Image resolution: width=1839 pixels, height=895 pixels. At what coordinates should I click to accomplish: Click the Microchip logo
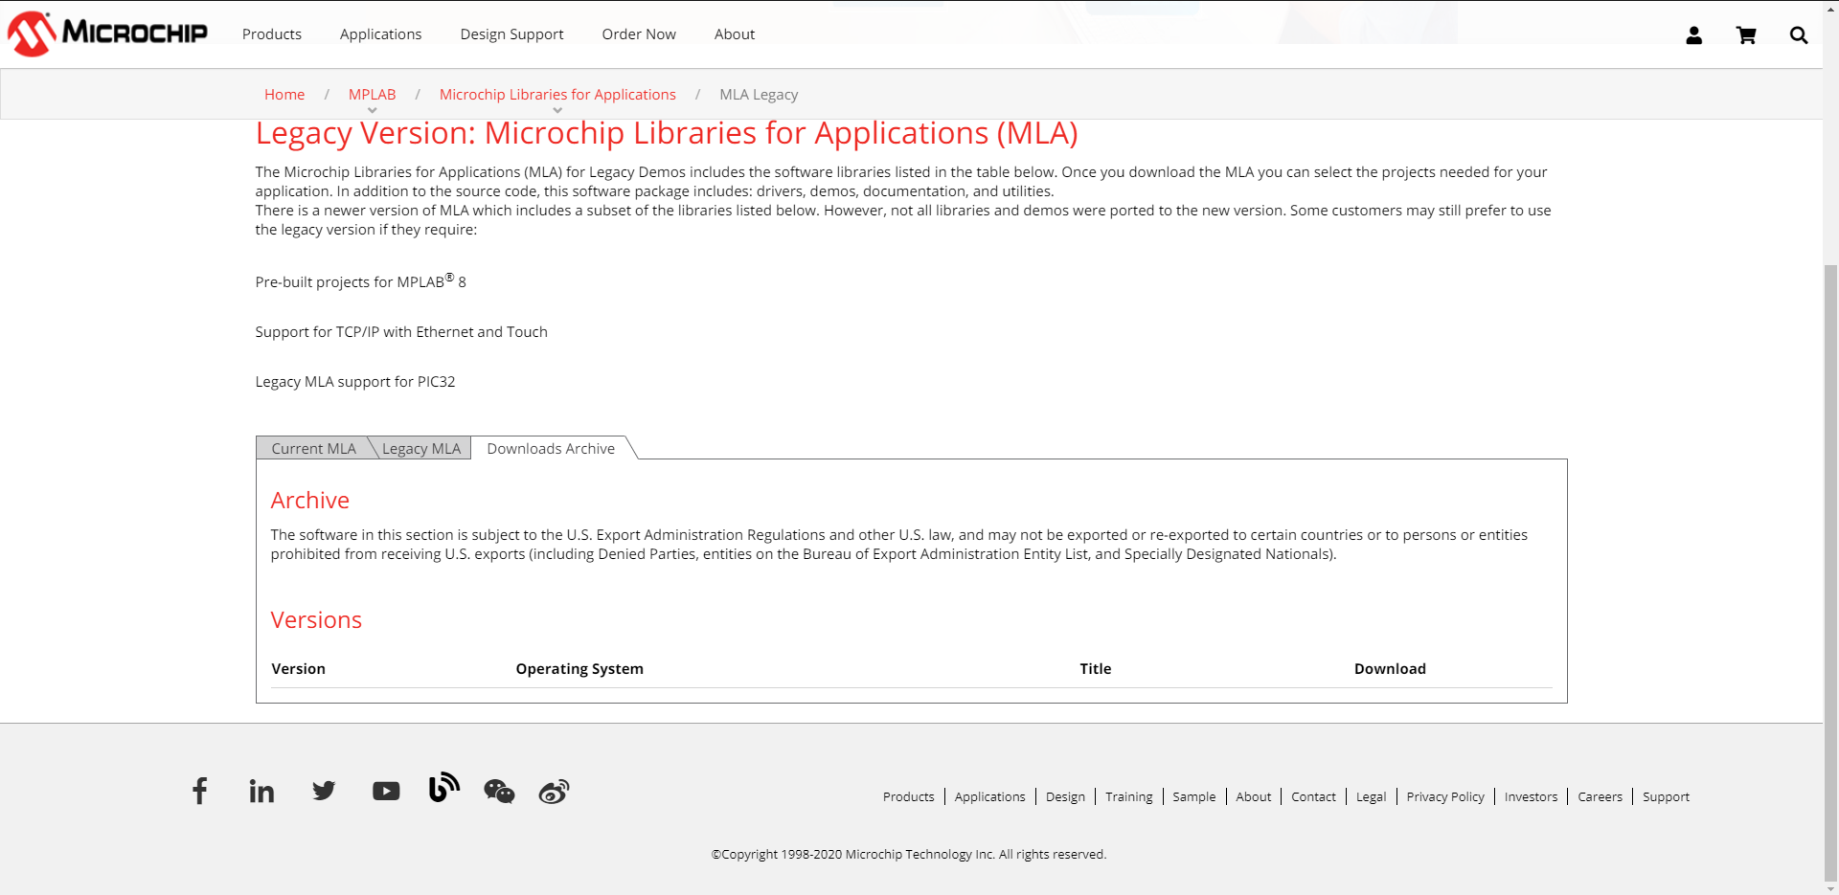pos(107,34)
